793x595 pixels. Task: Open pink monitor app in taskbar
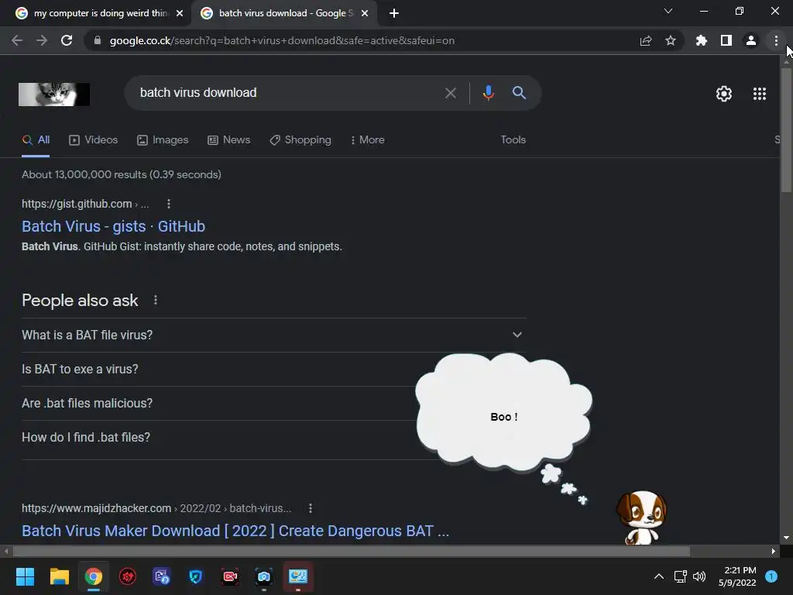(298, 576)
